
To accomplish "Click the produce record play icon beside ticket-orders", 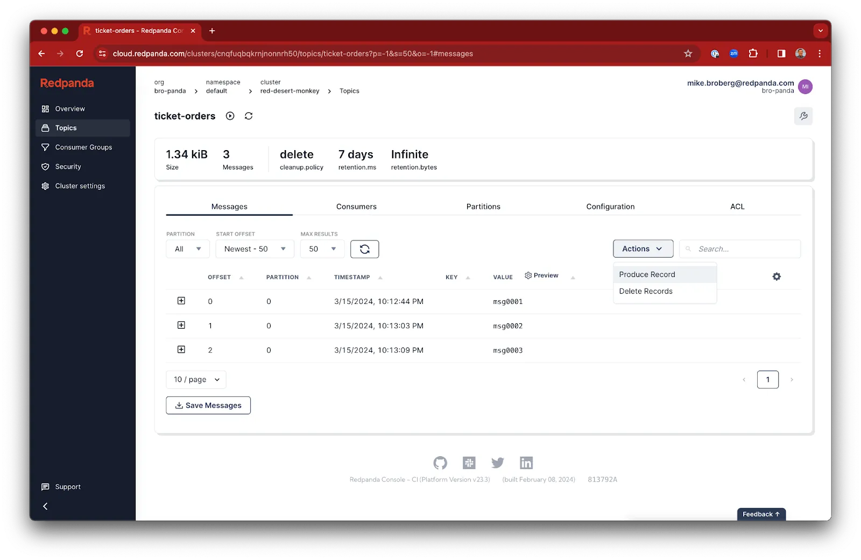I will [x=230, y=116].
